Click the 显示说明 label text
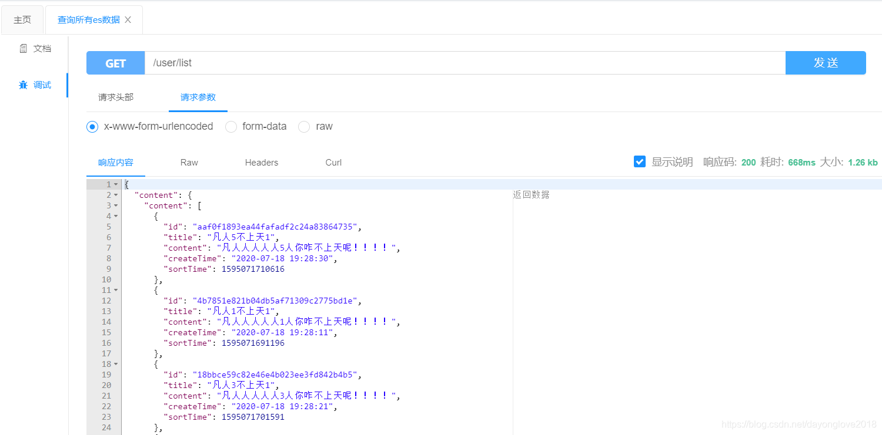Viewport: 882px width, 435px height. coord(672,162)
